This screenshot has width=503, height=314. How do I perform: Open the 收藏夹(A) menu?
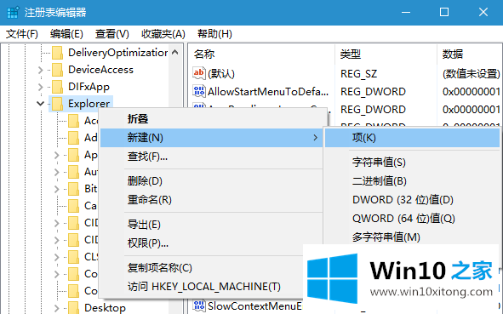tap(163, 34)
